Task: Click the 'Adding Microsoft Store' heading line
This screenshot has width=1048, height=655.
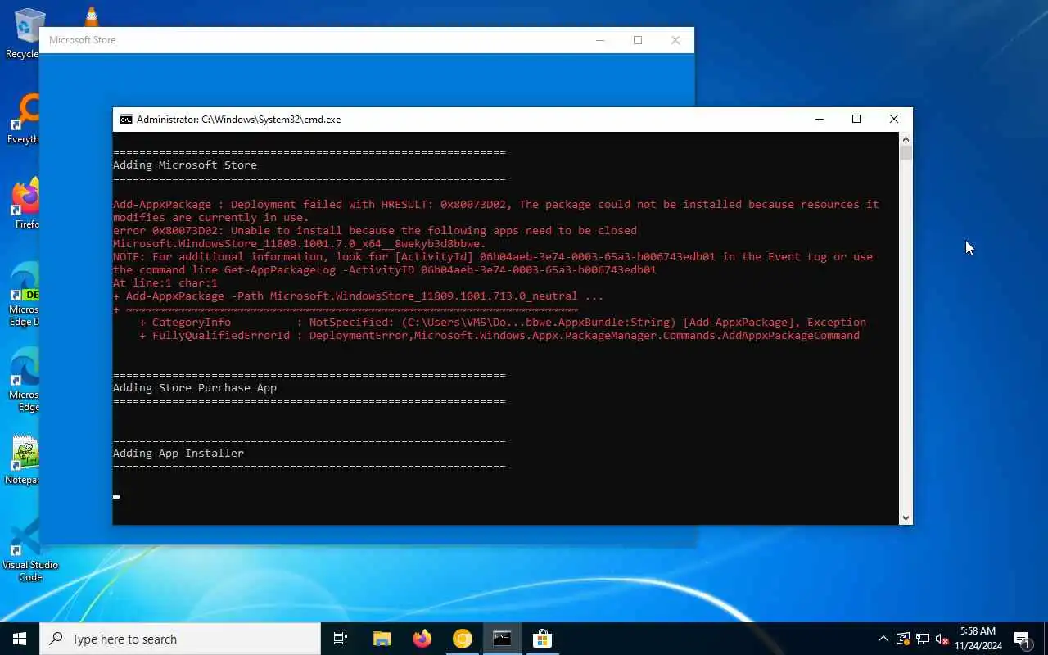Action: coord(185,165)
